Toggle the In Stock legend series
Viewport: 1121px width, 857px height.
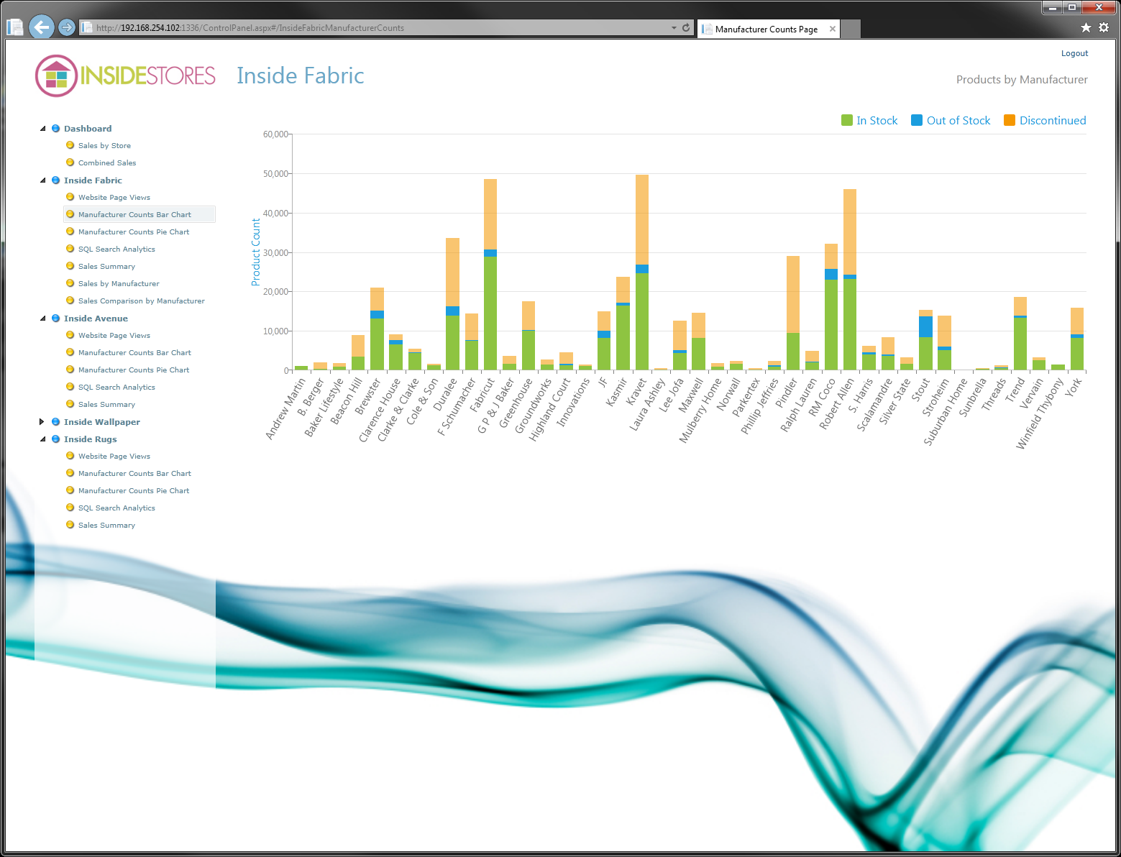click(x=869, y=120)
